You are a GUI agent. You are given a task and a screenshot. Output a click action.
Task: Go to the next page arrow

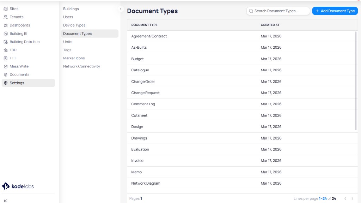352,198
